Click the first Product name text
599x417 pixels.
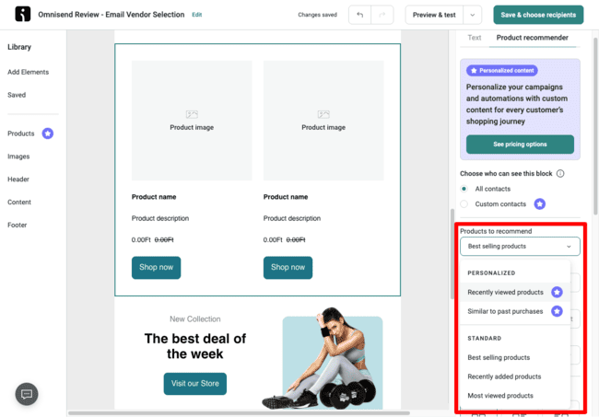[x=154, y=197]
